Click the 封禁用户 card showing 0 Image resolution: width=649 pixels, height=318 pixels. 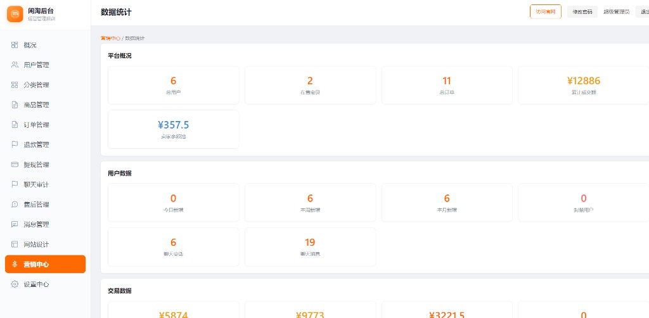click(584, 203)
